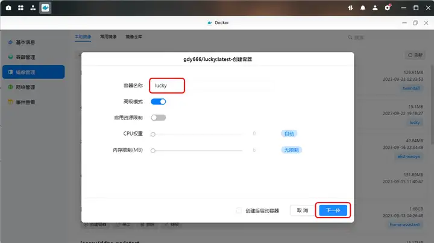Click the 自动 tag beside CPU weight
Viewport: 434px width, 243px height.
tap(289, 134)
